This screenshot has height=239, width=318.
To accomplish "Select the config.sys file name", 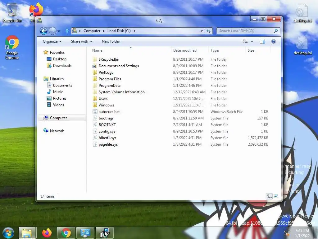I will 107,131.
